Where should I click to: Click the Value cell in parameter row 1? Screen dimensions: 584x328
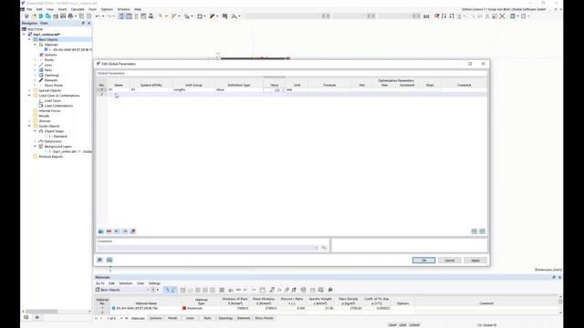274,90
